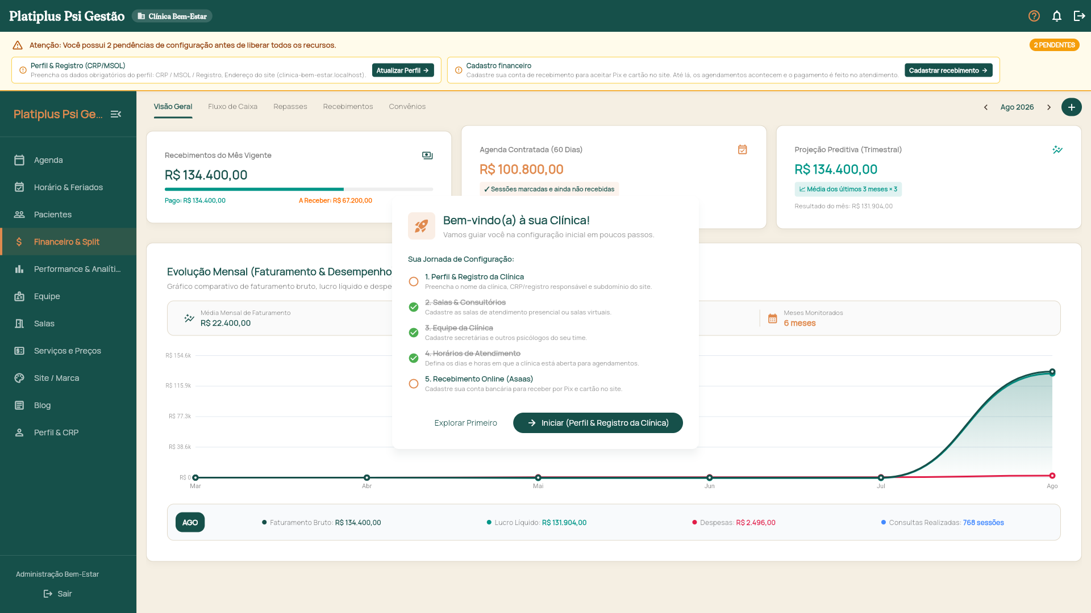This screenshot has width=1091, height=613.
Task: Click the dollar sign Financeiro icon
Action: click(19, 242)
